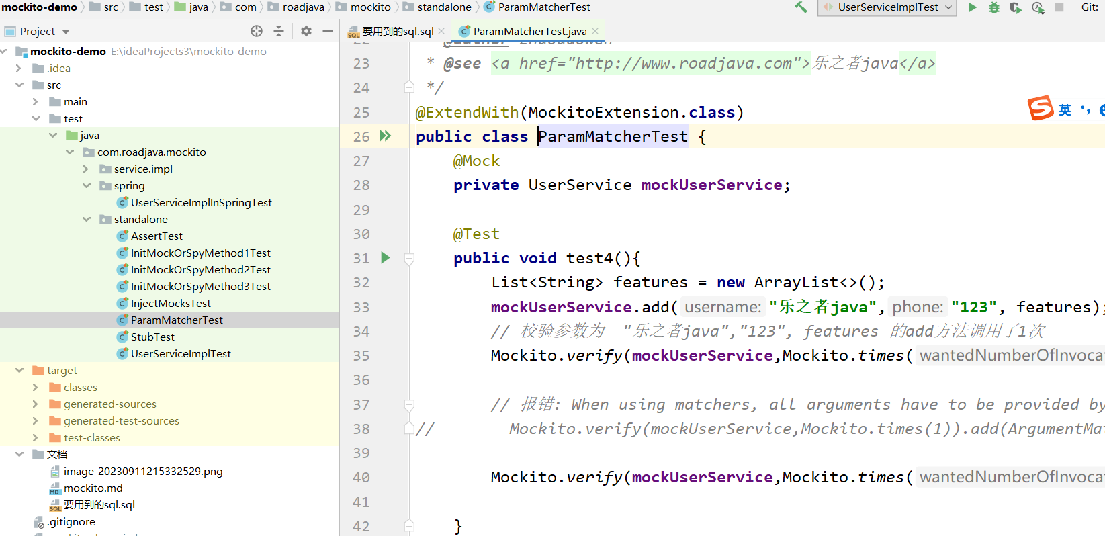Collapse the mockito-demo project root
1105x536 pixels.
5,51
